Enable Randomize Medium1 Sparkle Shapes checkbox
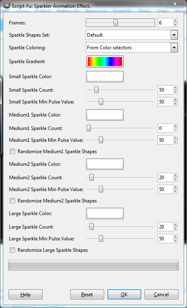Screen dimensions: 187x308 pos(12,152)
